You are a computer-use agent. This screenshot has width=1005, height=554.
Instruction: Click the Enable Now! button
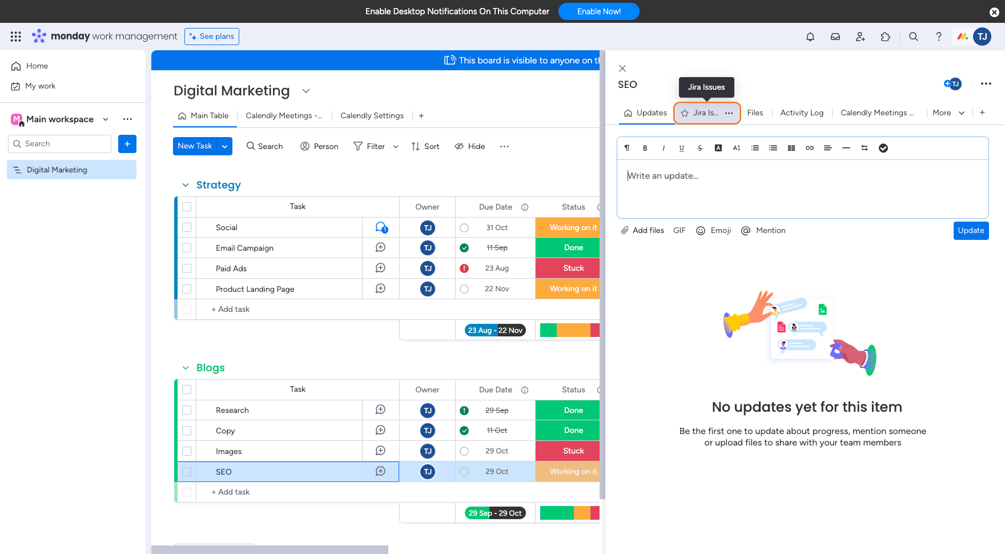pyautogui.click(x=598, y=11)
